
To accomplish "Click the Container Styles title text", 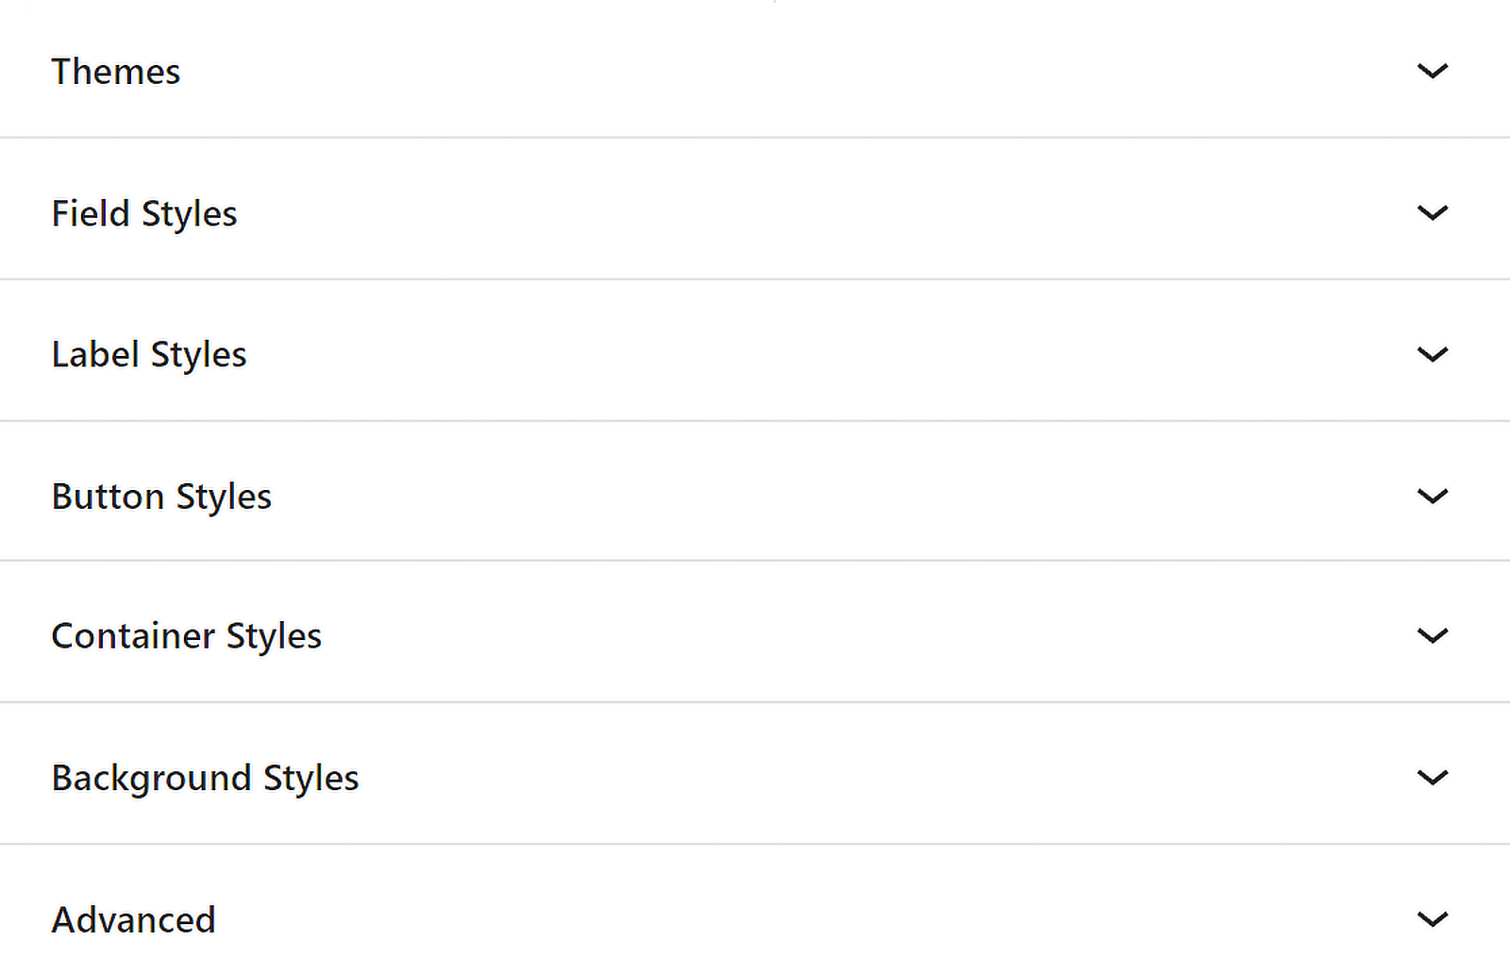I will [187, 637].
